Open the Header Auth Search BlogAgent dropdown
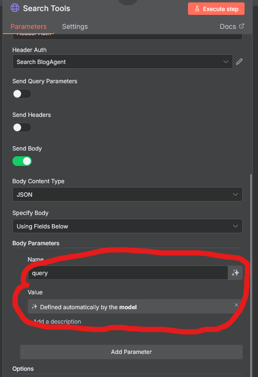 click(123, 62)
